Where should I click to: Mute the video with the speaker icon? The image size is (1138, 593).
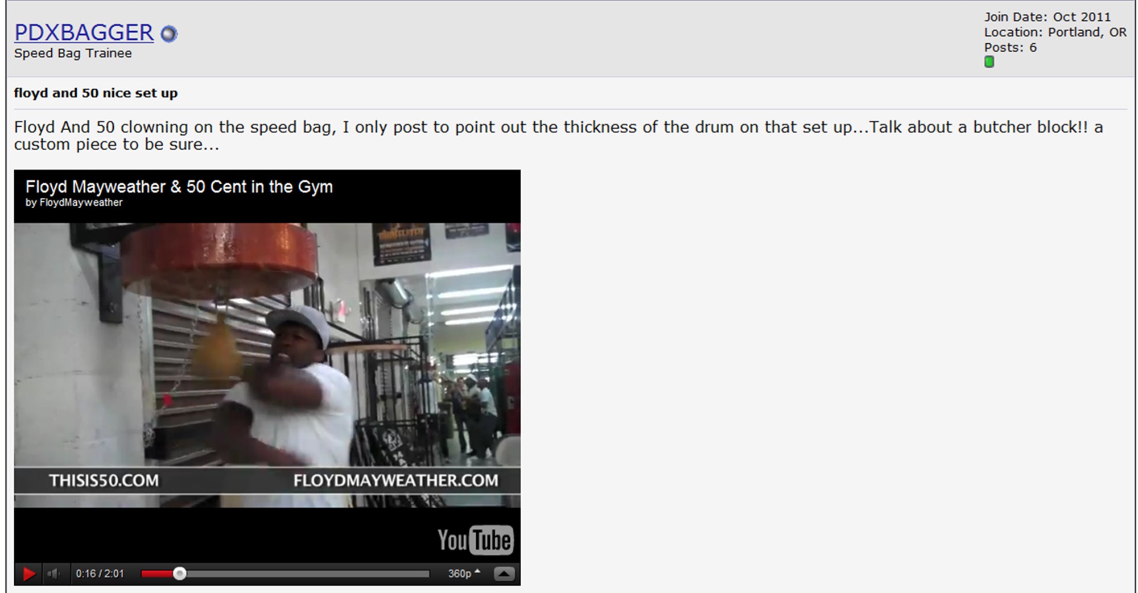pyautogui.click(x=53, y=574)
